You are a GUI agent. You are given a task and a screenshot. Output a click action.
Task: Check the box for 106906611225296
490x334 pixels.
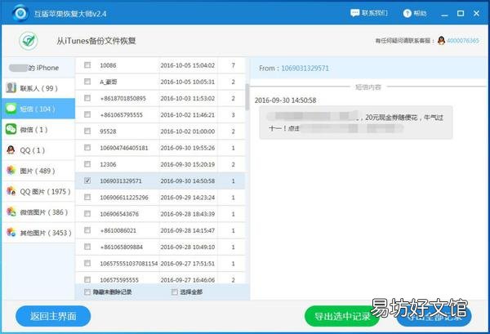click(x=87, y=197)
